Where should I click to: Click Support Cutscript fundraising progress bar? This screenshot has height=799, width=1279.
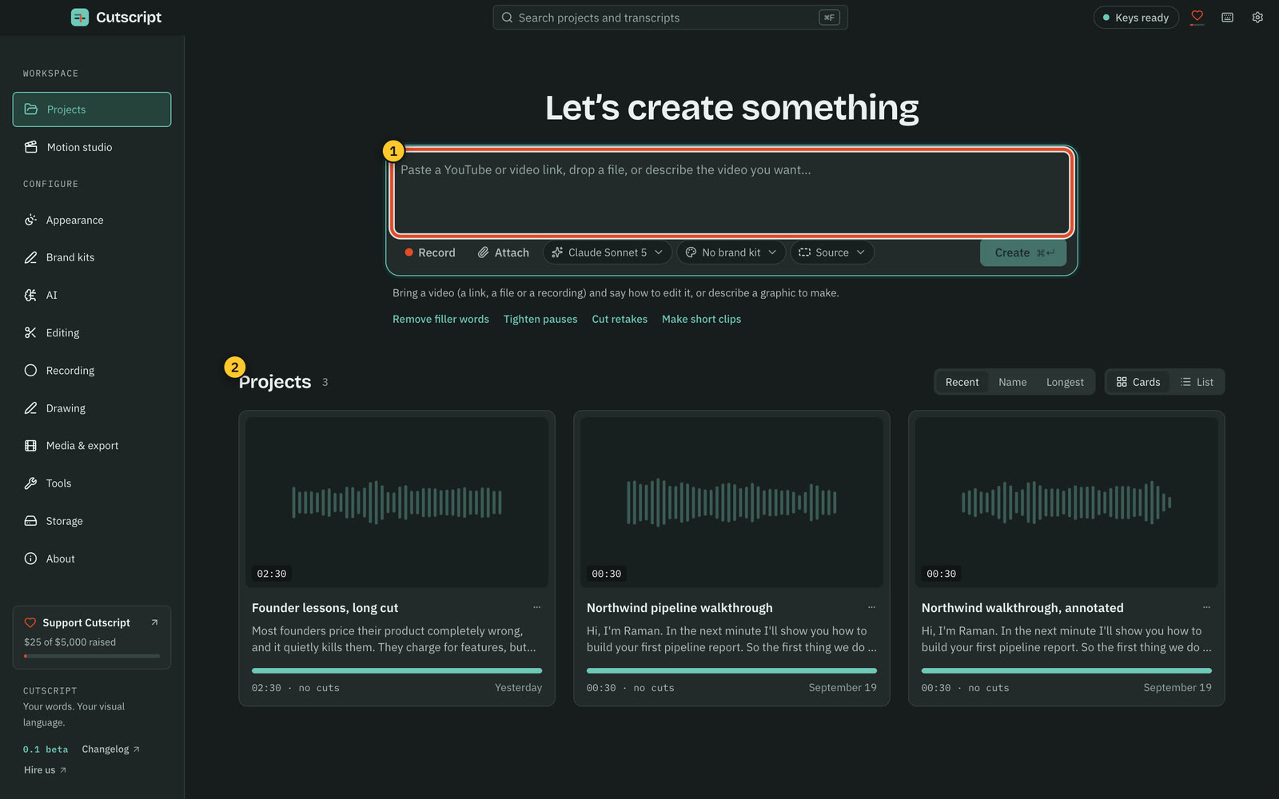tap(92, 656)
